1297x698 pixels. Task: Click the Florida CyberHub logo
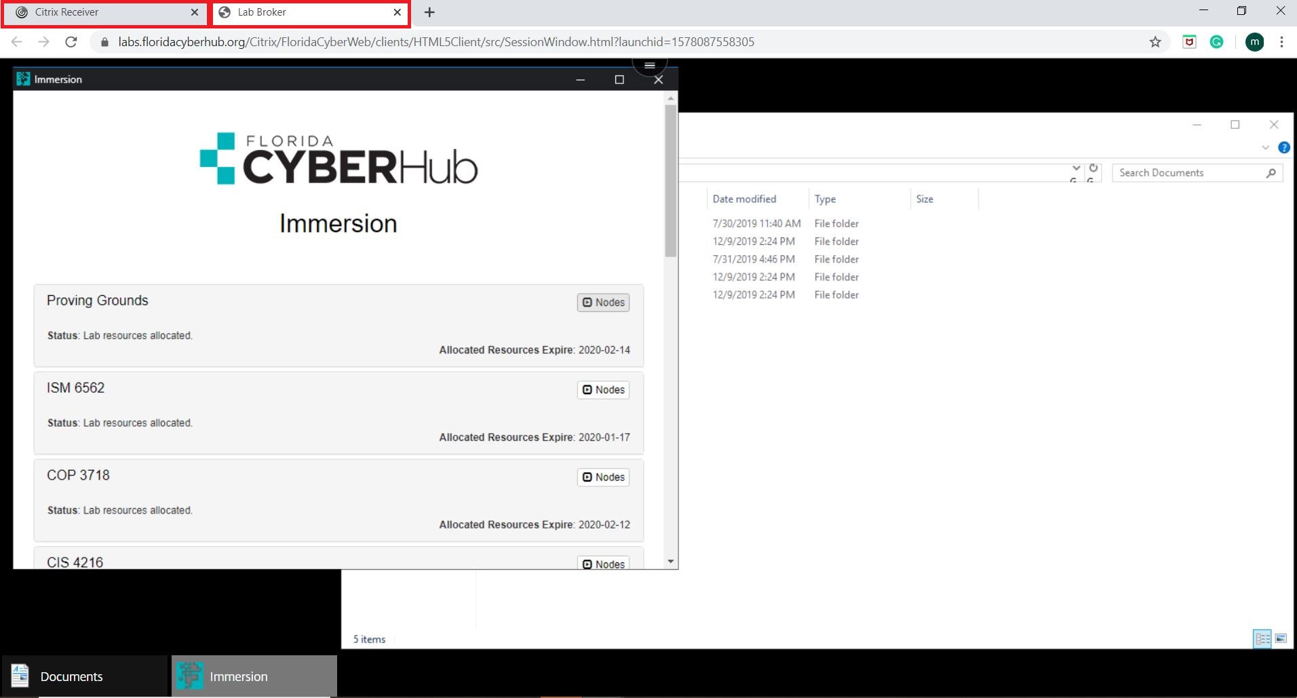coord(338,159)
